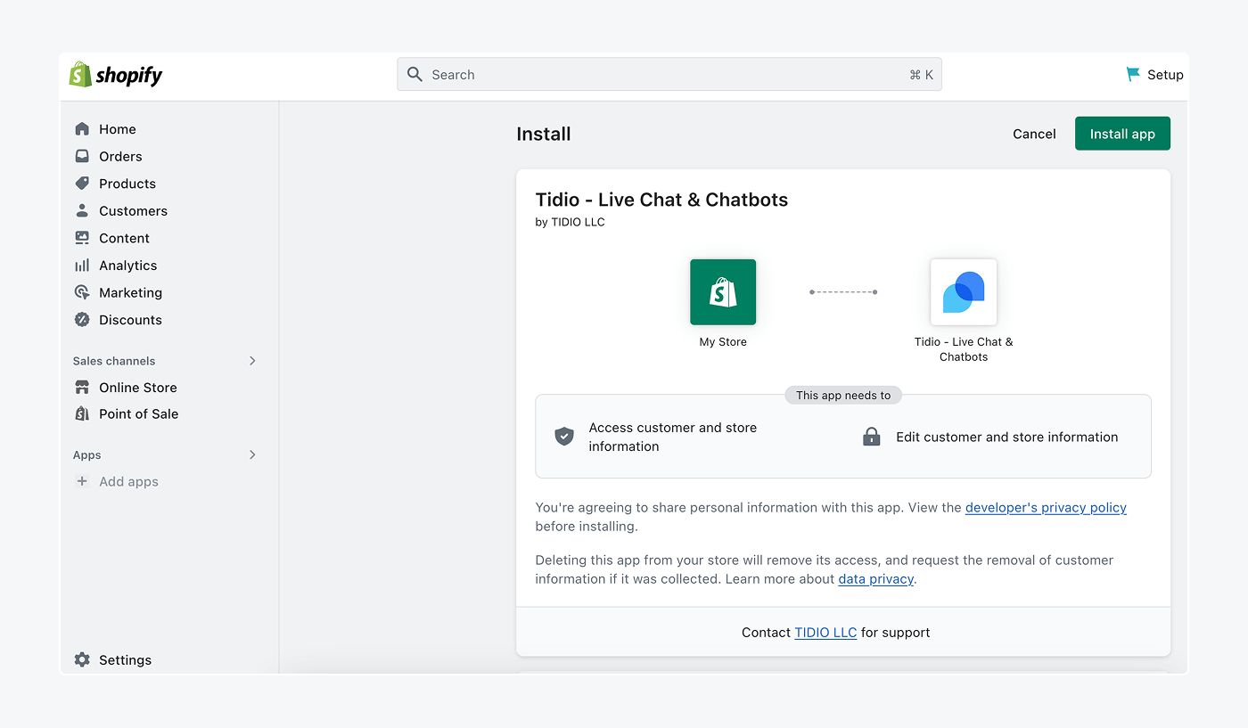Expand the Sales channels chevron

pyautogui.click(x=252, y=361)
